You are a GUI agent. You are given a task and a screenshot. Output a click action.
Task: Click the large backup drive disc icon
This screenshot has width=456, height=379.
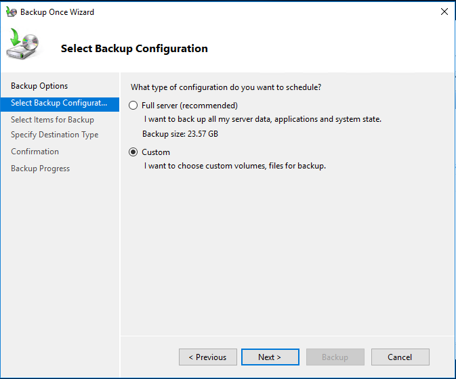[x=22, y=44]
